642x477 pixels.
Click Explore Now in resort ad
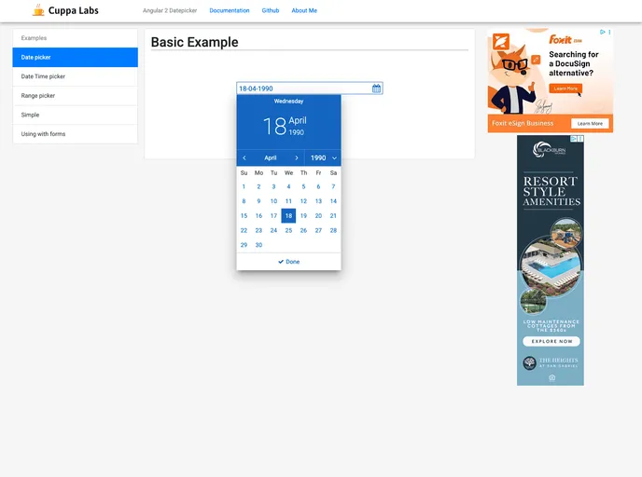551,341
